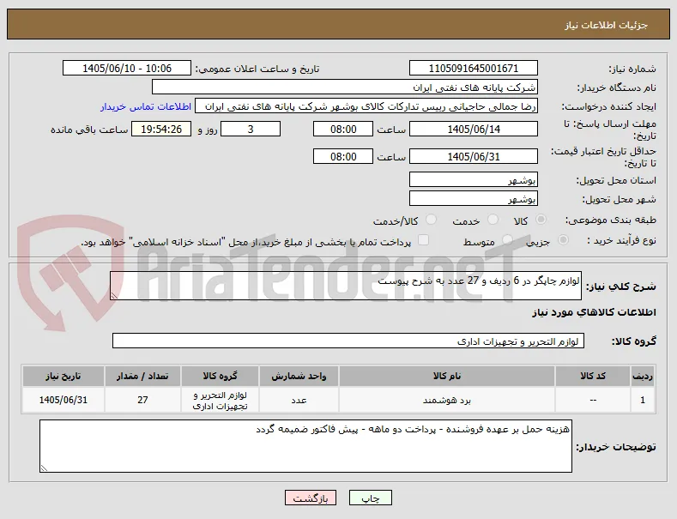Image resolution: width=677 pixels, height=519 pixels.
Task: Select the خدمت radio button
Action: click(493, 220)
